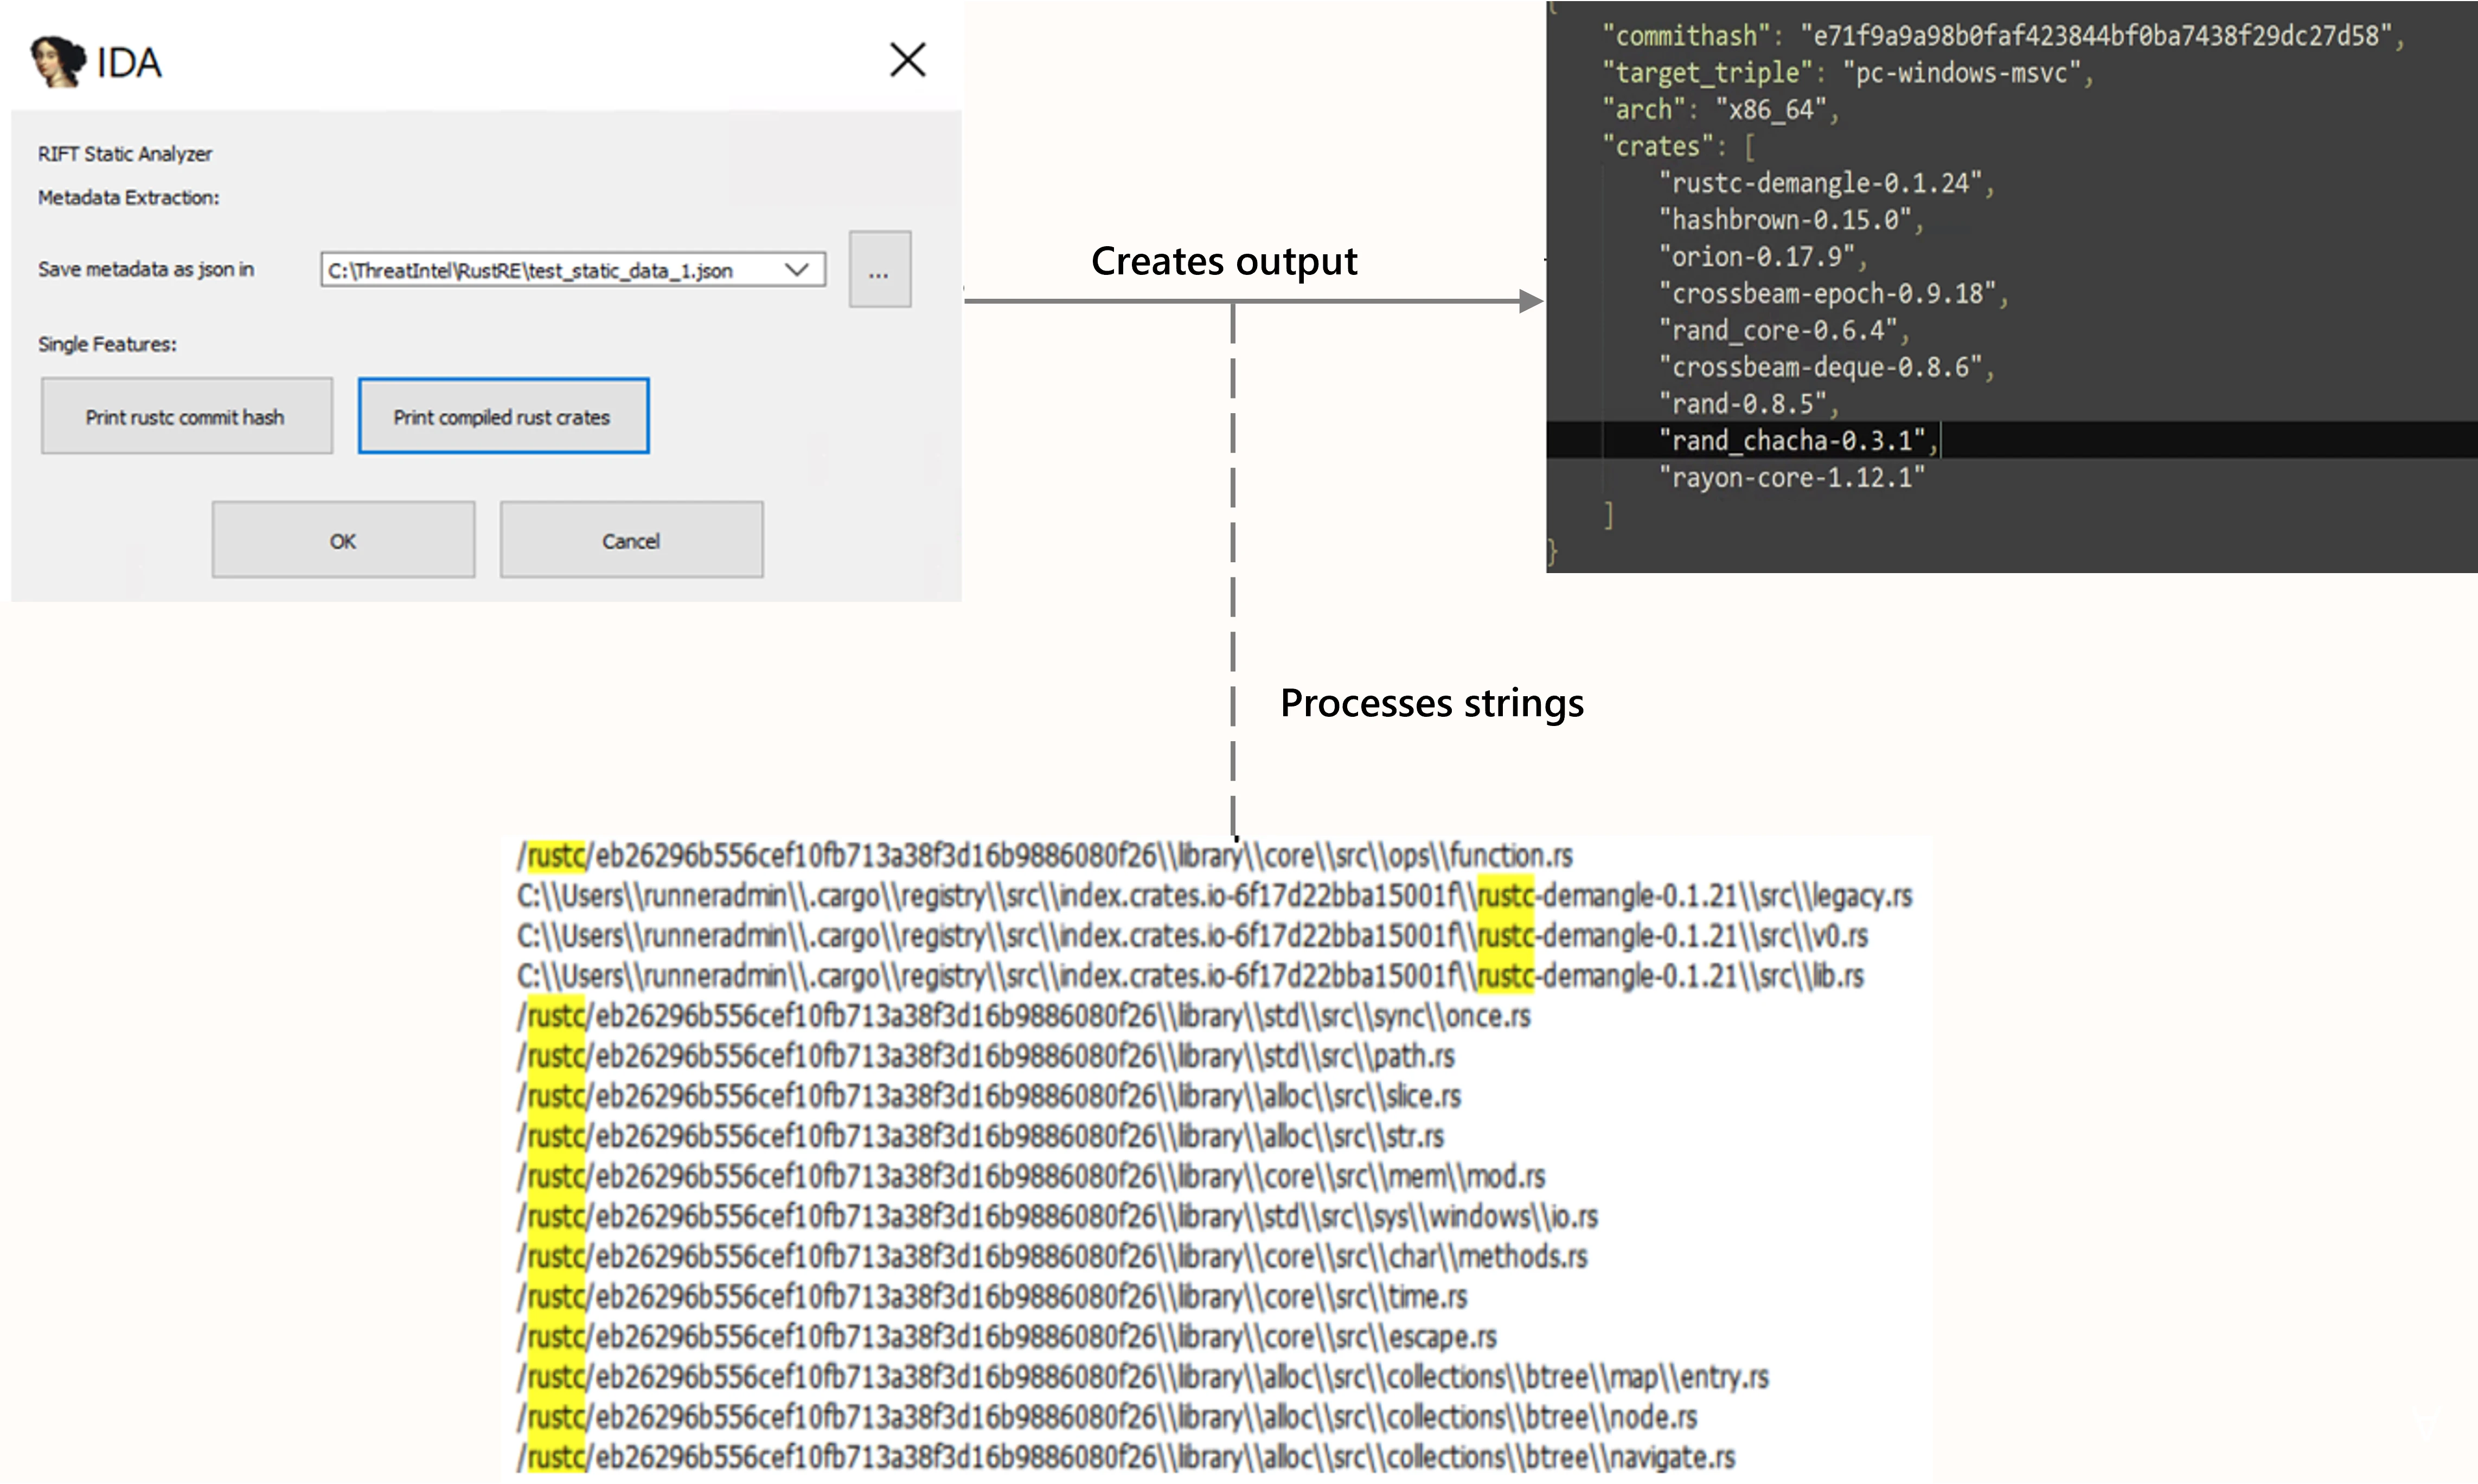The height and width of the screenshot is (1484, 2478).
Task: Enable the Print compiled rust crates option
Action: point(503,416)
